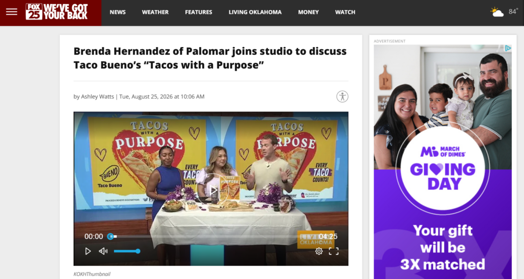Click the publish date Tue, August 25, 2026
This screenshot has width=524, height=279.
[x=146, y=97]
